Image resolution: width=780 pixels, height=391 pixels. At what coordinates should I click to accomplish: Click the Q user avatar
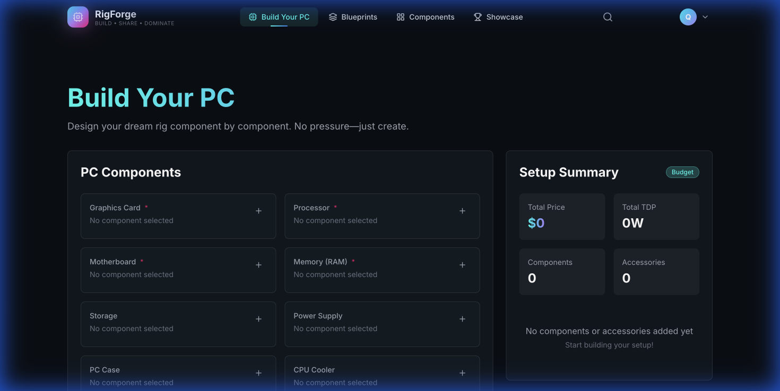(x=688, y=17)
